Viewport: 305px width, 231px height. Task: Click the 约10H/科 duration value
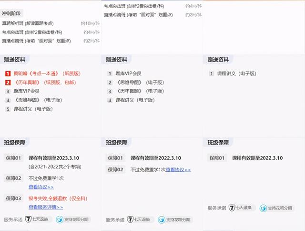(x=90, y=23)
